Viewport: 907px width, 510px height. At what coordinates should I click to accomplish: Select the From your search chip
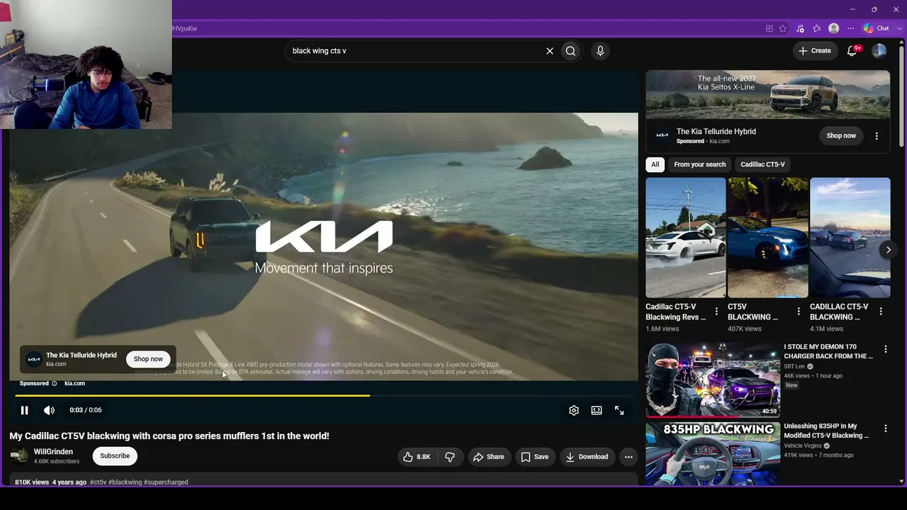point(700,164)
